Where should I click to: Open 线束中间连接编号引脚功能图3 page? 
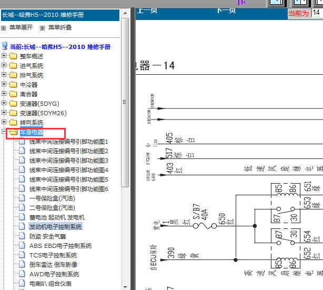pos(69,161)
